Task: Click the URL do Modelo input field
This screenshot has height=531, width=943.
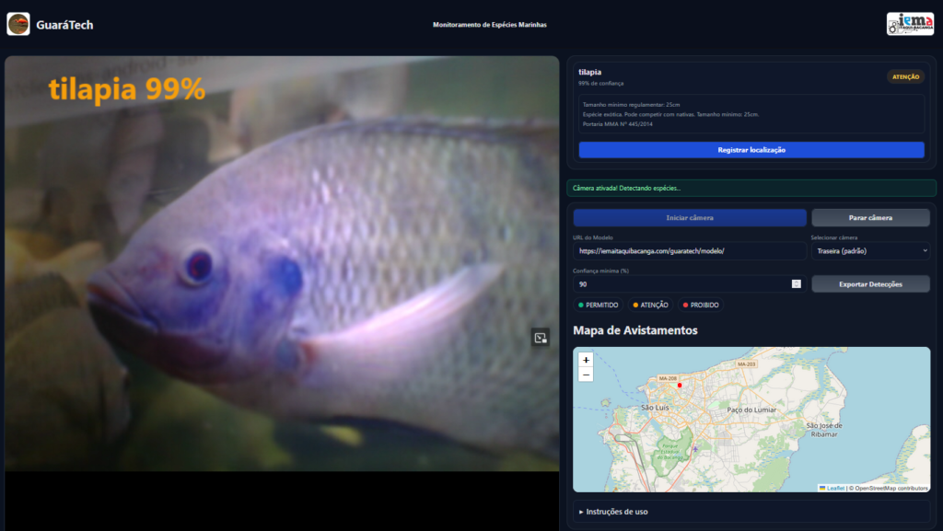Action: tap(690, 250)
